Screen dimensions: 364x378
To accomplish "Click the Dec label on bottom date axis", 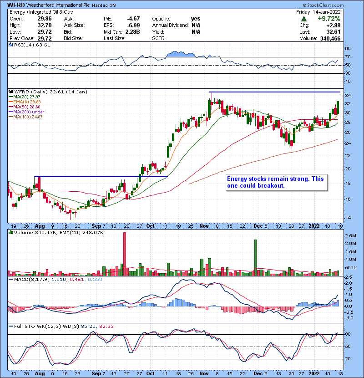I will (258, 373).
